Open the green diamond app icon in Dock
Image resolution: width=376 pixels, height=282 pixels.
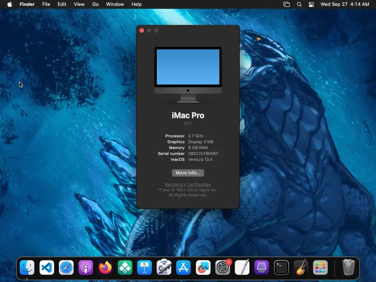click(125, 267)
